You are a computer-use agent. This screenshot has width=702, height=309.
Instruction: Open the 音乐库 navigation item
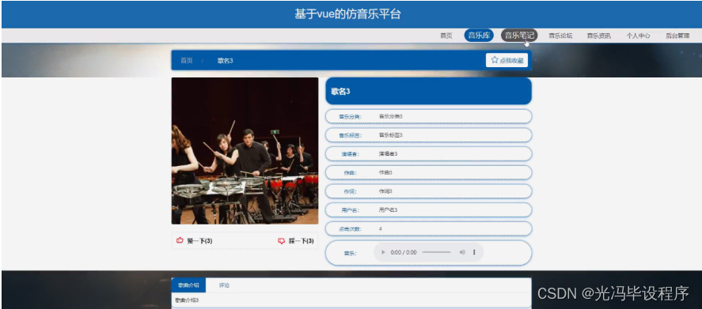(x=479, y=36)
